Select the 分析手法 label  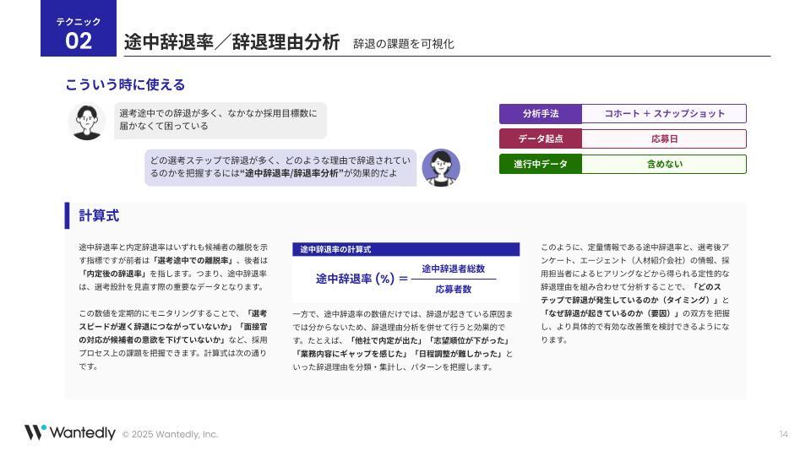coord(541,114)
